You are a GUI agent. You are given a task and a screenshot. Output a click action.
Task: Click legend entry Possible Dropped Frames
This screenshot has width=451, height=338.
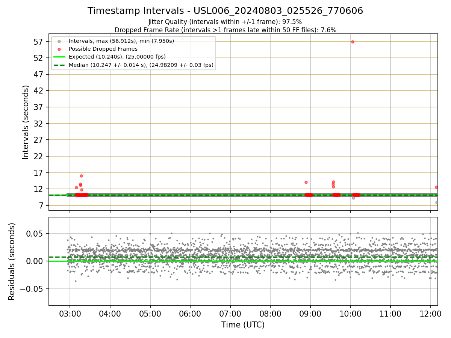tap(103, 49)
